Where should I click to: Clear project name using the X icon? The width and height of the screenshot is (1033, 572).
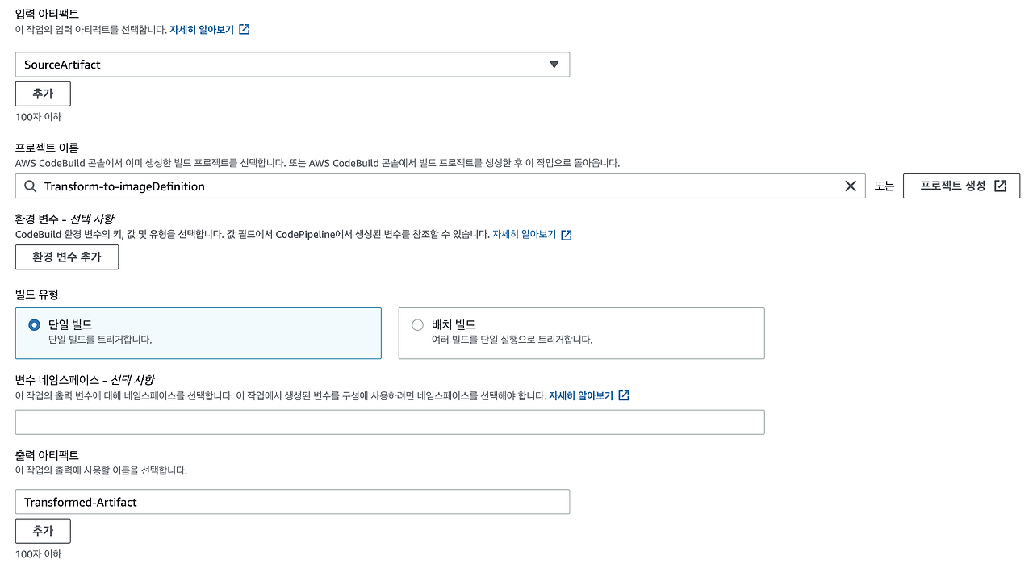tap(851, 186)
